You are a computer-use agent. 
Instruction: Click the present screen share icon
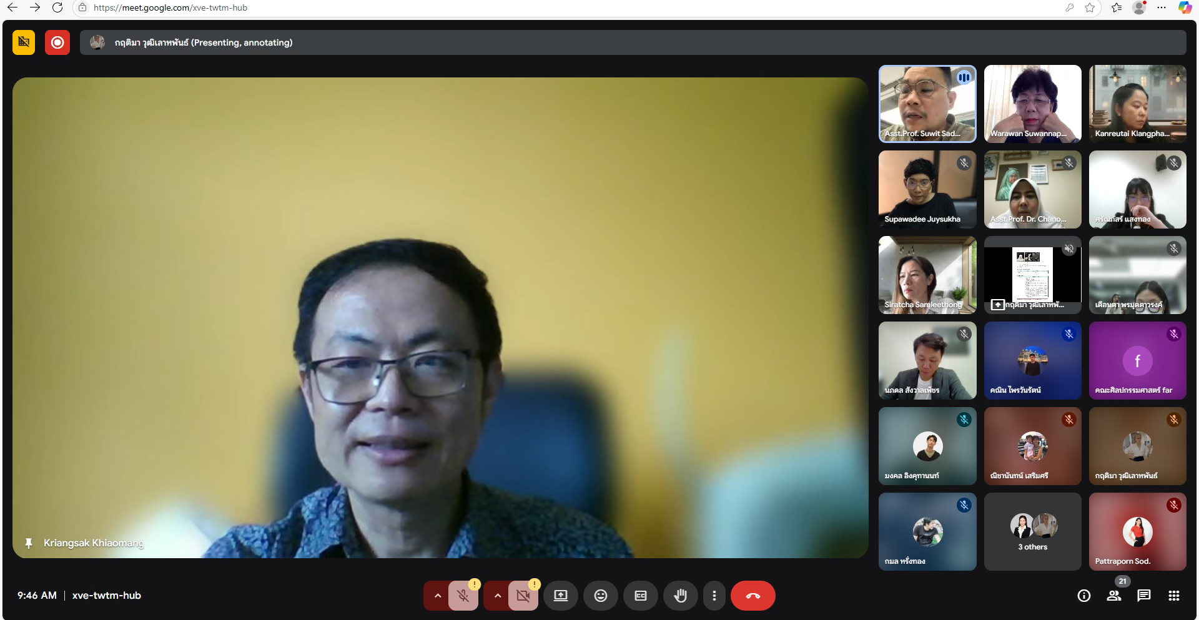coord(560,596)
